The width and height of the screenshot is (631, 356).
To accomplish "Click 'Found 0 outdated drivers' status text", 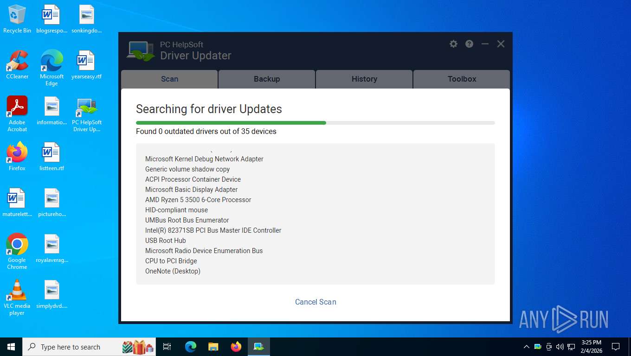I will [x=206, y=132].
